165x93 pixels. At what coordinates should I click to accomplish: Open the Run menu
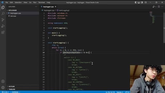click(x=35, y=2)
